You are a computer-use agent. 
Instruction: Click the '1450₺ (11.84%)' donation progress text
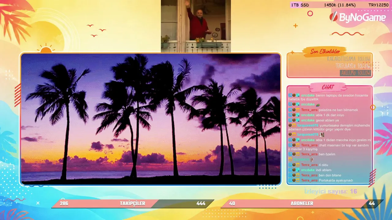point(340,5)
